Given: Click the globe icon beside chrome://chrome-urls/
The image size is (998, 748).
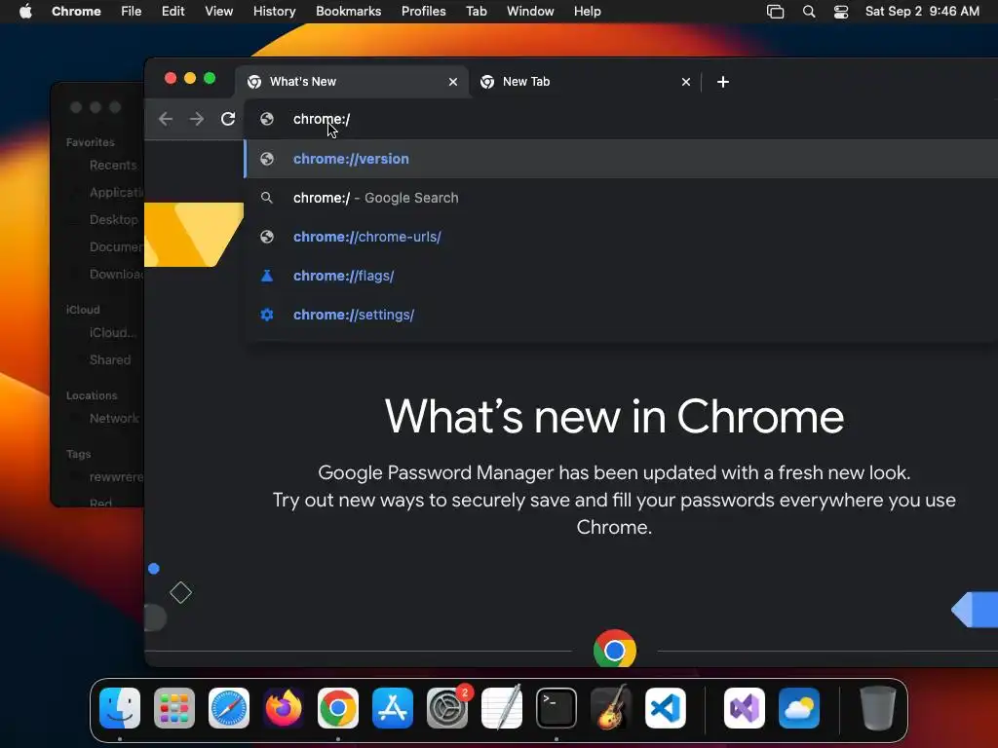Looking at the screenshot, I should tap(267, 237).
